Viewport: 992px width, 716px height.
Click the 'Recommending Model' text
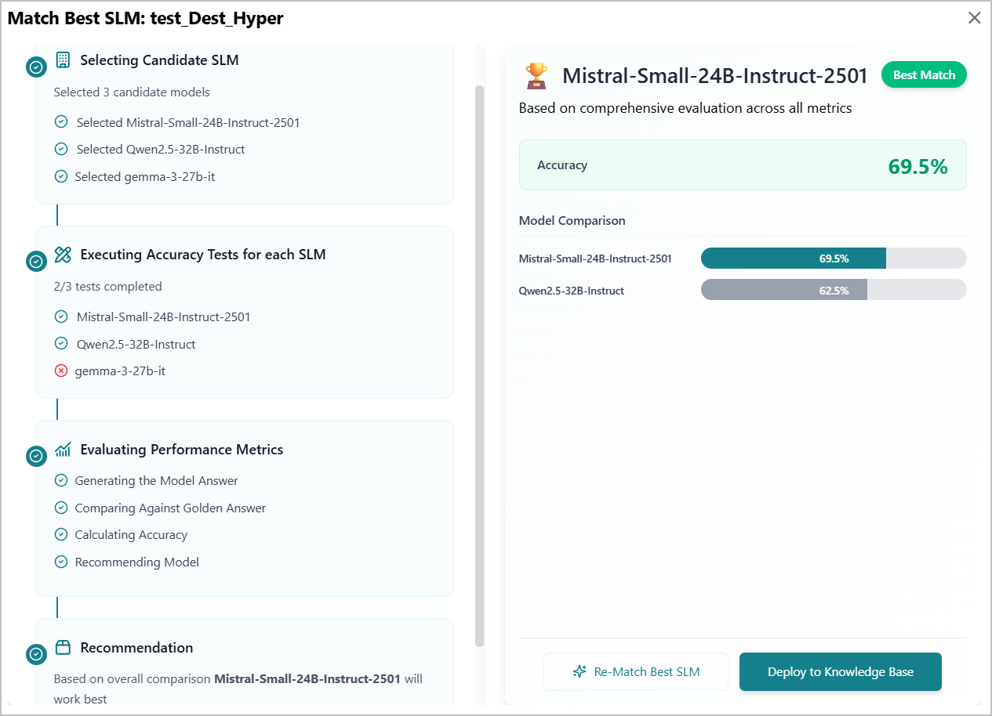point(137,562)
